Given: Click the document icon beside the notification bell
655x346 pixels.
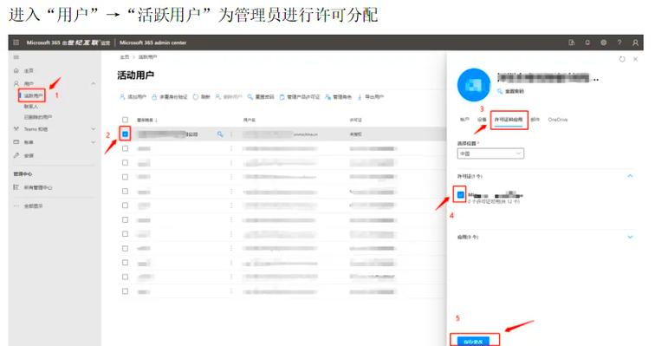Looking at the screenshot, I should 572,42.
